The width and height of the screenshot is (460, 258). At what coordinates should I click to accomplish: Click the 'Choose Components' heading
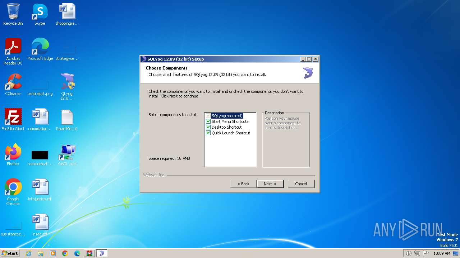click(167, 68)
